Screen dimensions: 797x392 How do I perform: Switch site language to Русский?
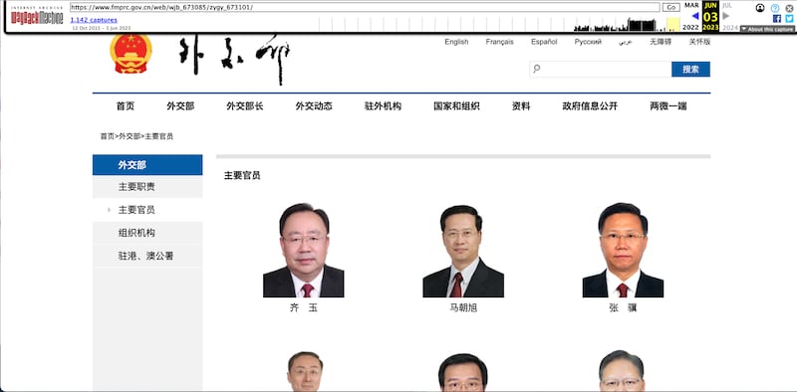click(588, 42)
